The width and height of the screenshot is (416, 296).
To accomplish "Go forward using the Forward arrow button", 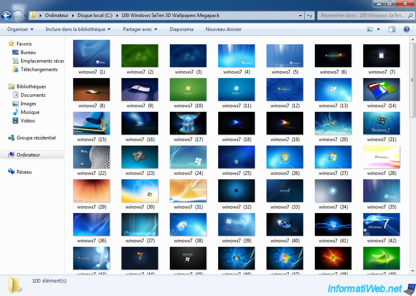I will pyautogui.click(x=18, y=16).
